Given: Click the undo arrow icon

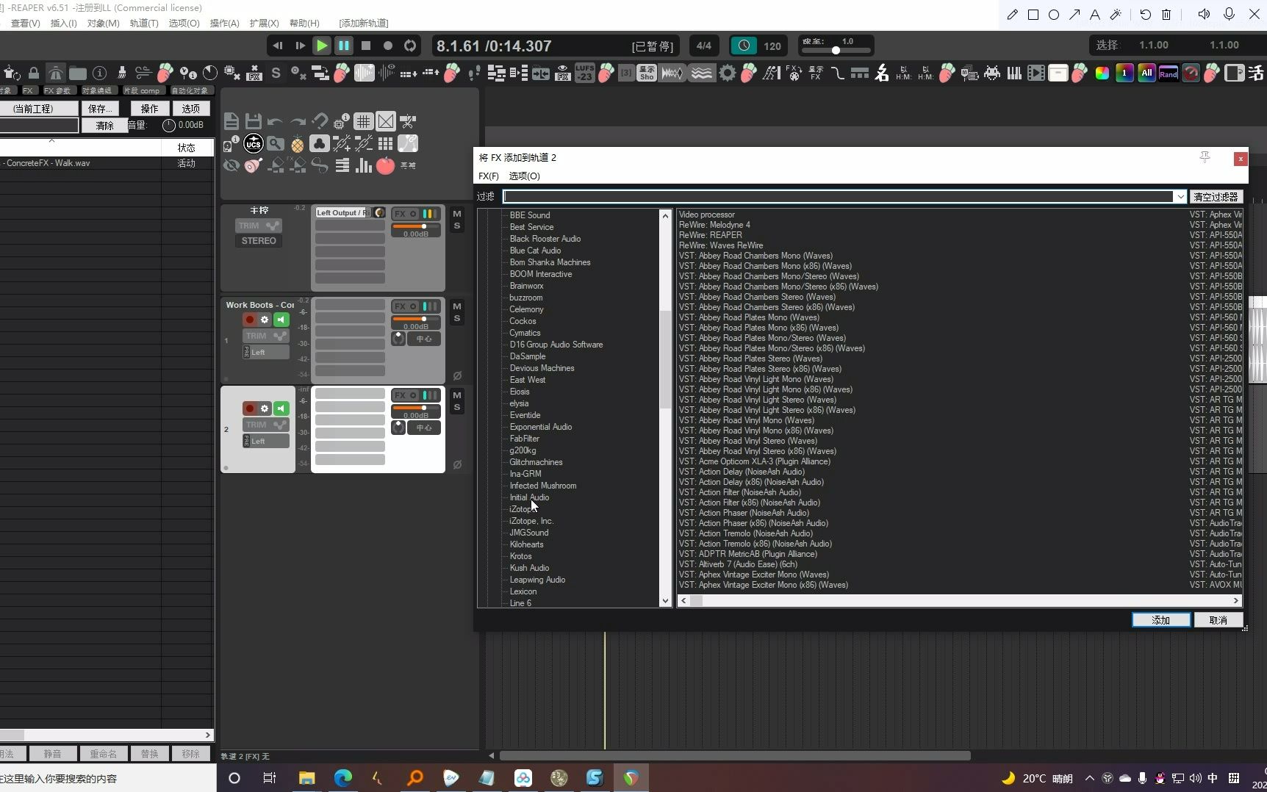Looking at the screenshot, I should tap(275, 121).
